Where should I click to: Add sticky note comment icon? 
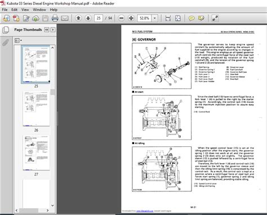tap(192, 18)
